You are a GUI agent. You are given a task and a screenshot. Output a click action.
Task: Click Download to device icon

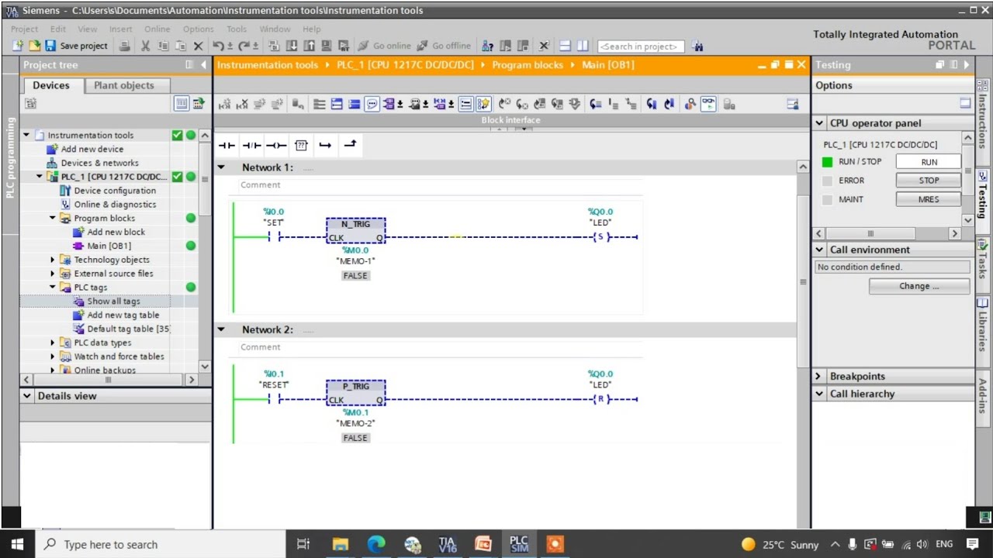pos(292,46)
